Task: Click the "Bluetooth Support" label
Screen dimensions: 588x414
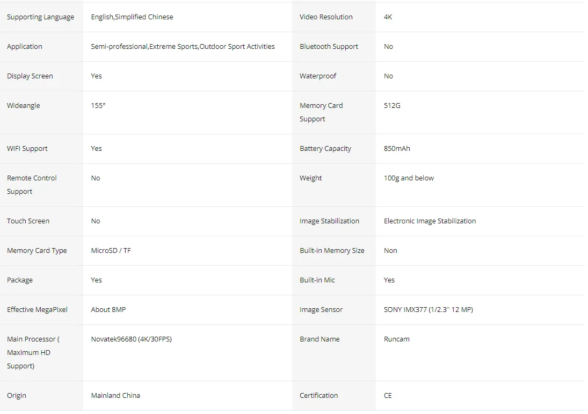Action: click(329, 47)
